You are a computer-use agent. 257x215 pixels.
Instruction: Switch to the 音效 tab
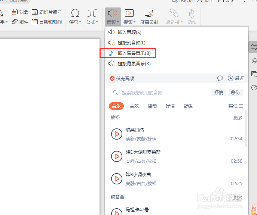pos(134,106)
